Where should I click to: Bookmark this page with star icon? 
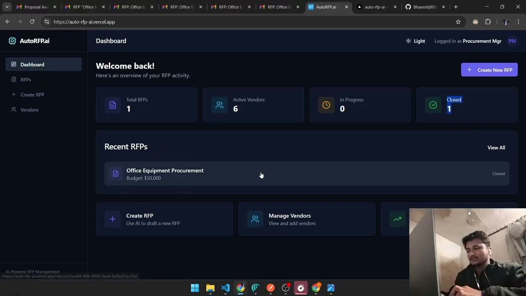coord(458,22)
